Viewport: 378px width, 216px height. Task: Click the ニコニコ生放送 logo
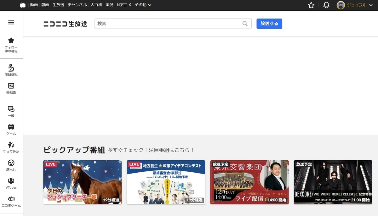(65, 24)
